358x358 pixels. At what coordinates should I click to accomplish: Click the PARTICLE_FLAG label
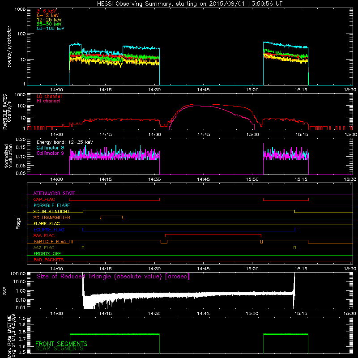[x=50, y=241]
